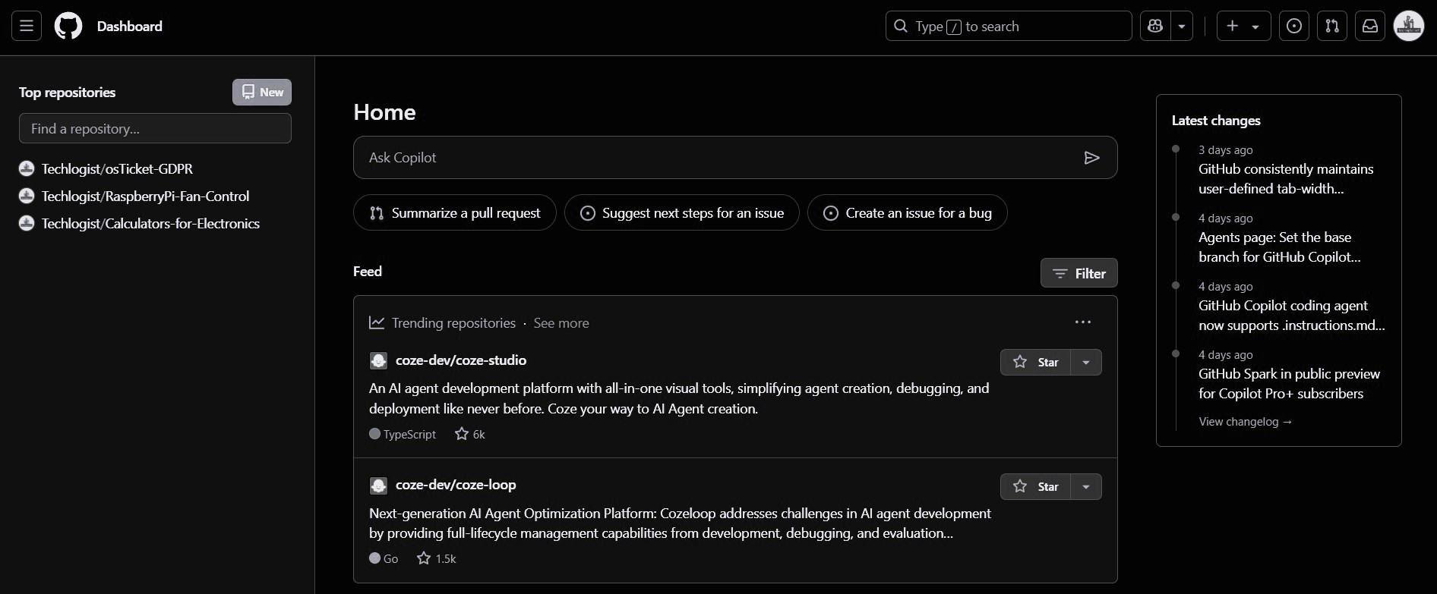Click avatar beside osTicket-GDPR repository

[27, 168]
